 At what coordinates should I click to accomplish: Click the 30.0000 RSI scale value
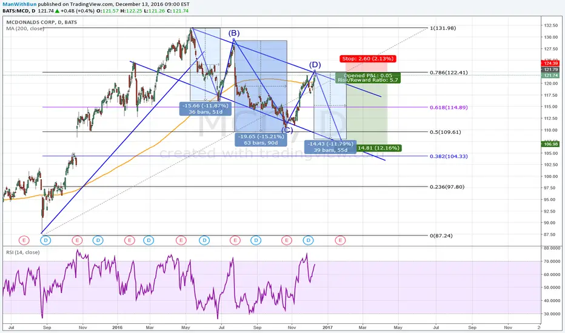point(552,314)
